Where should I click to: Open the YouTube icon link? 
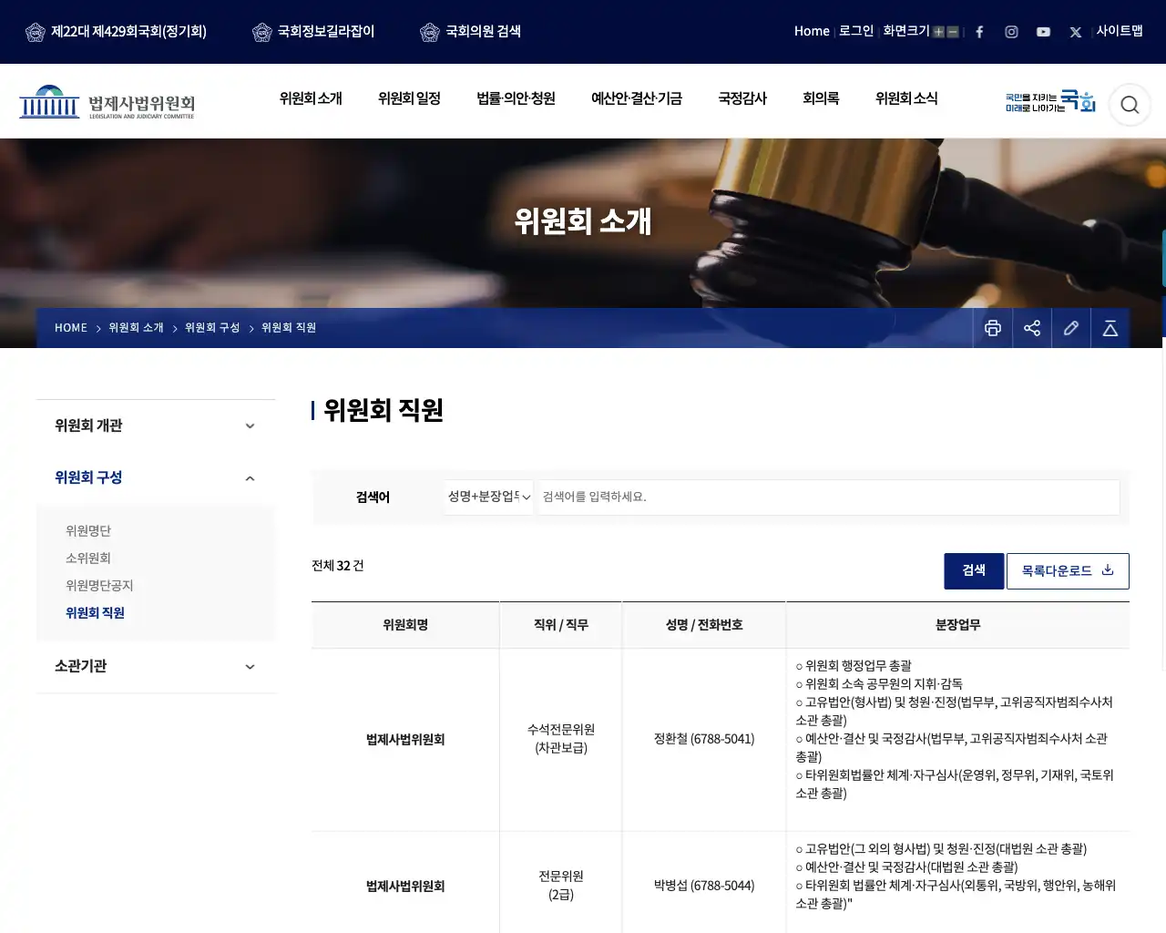(1043, 32)
